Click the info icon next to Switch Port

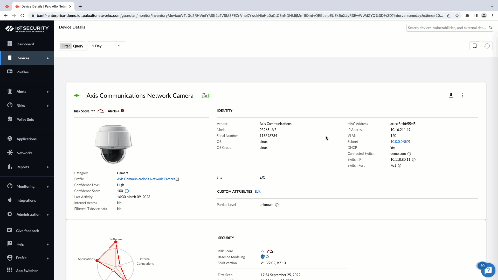point(399,166)
